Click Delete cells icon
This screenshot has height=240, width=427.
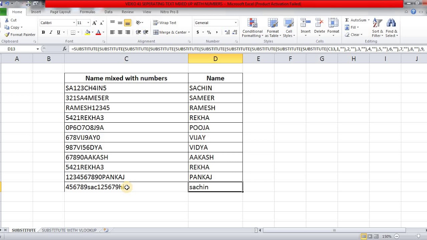(x=319, y=23)
